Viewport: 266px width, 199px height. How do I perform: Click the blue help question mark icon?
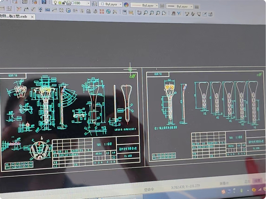44,2
